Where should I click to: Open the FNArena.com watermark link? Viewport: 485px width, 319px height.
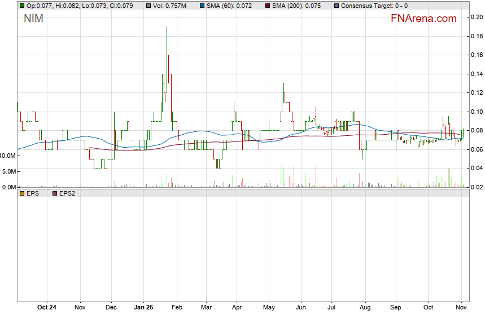click(x=423, y=19)
